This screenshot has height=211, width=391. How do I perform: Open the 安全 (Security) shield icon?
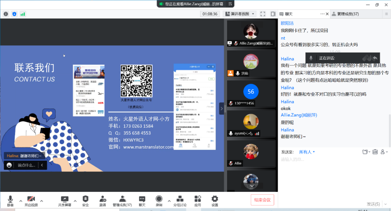click(x=85, y=199)
